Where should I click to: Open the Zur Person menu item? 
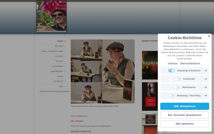58,81
